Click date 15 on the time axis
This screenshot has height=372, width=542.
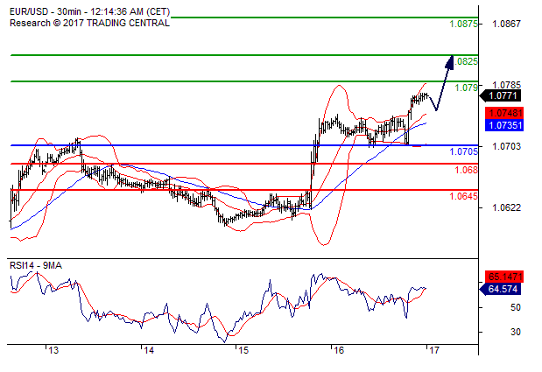pyautogui.click(x=243, y=350)
